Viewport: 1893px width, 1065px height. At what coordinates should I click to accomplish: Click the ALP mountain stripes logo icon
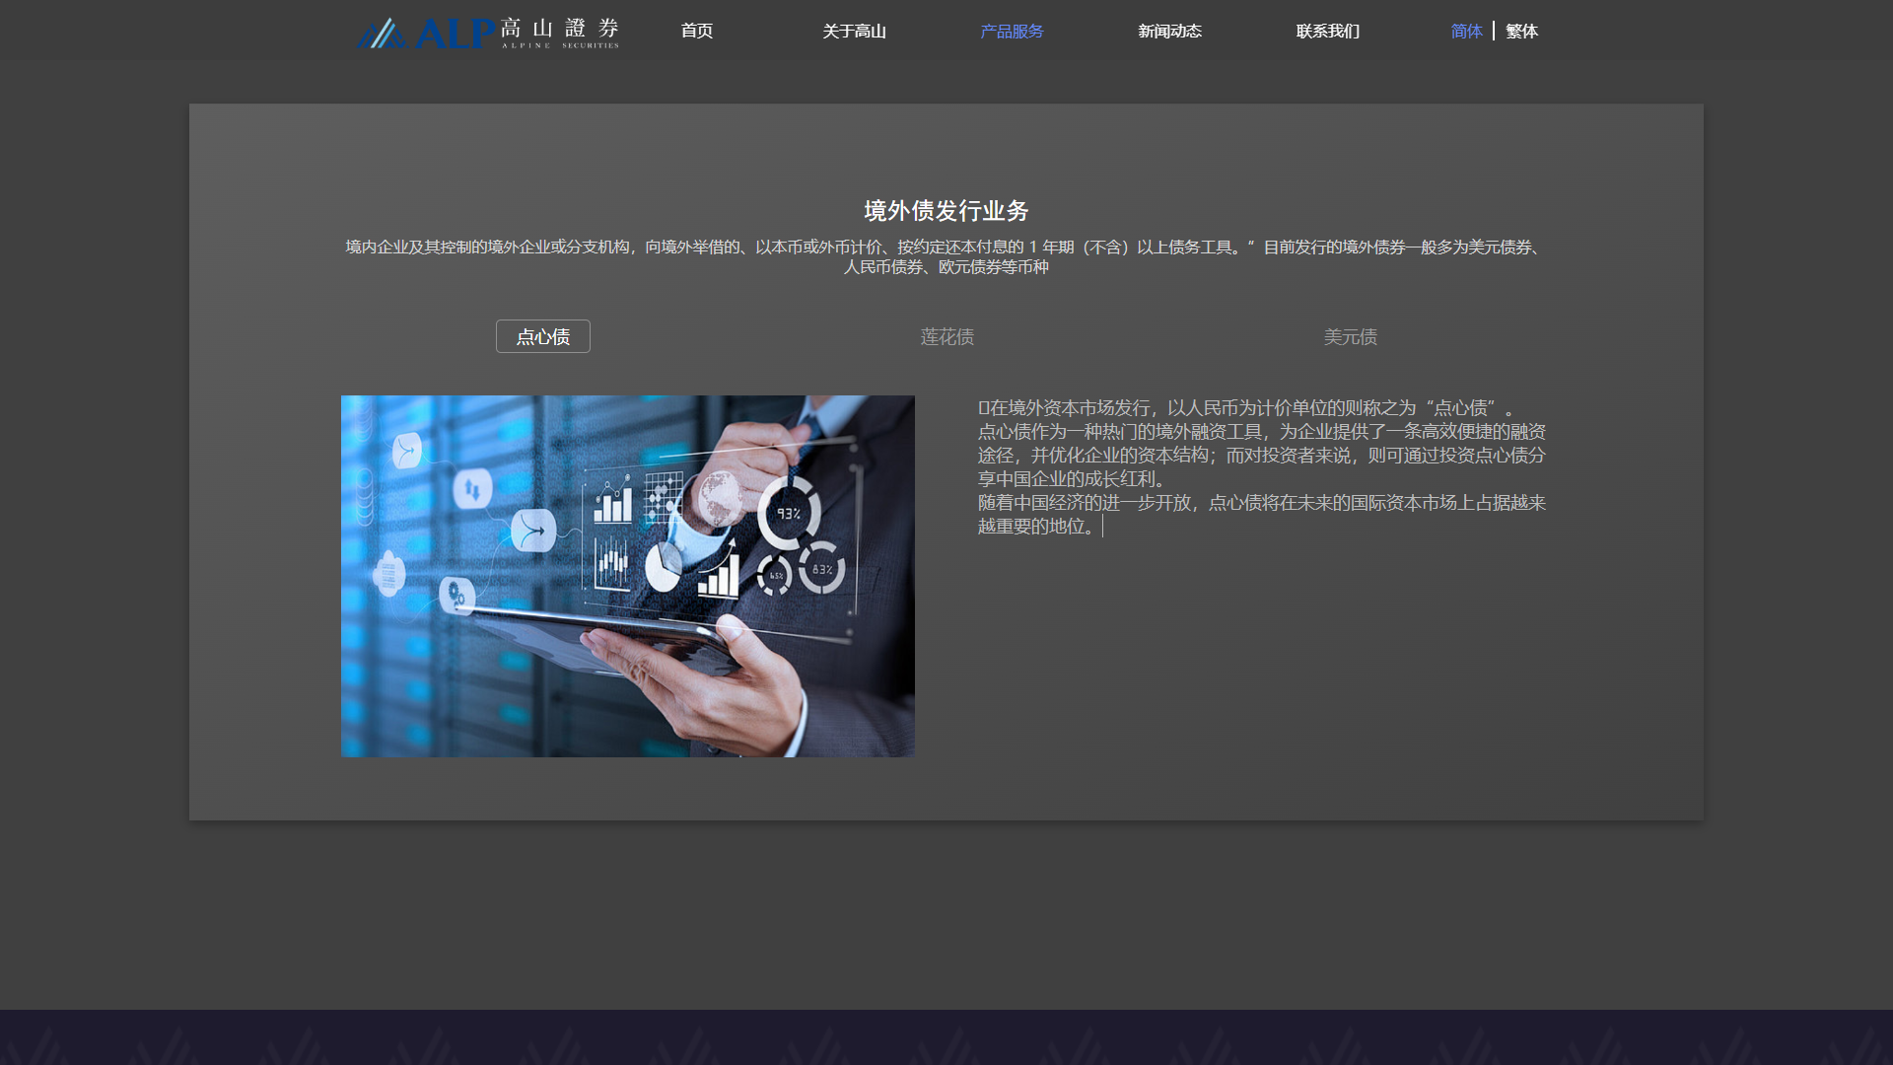tap(382, 34)
